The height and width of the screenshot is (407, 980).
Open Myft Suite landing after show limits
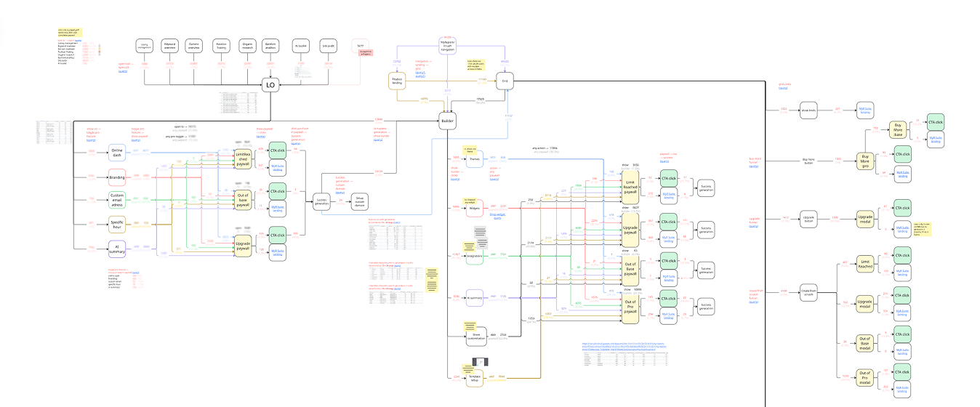pos(865,110)
